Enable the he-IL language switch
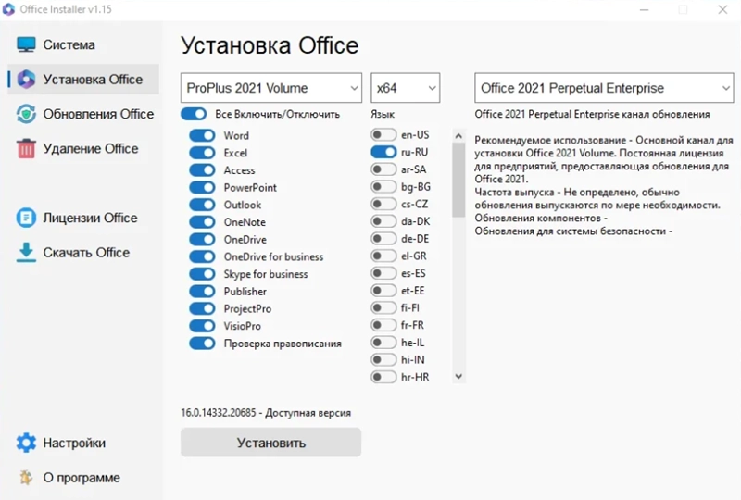Screen dimensions: 741x500 tap(383, 343)
